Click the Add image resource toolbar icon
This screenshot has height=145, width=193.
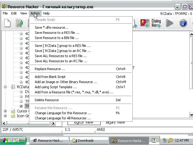(145, 23)
